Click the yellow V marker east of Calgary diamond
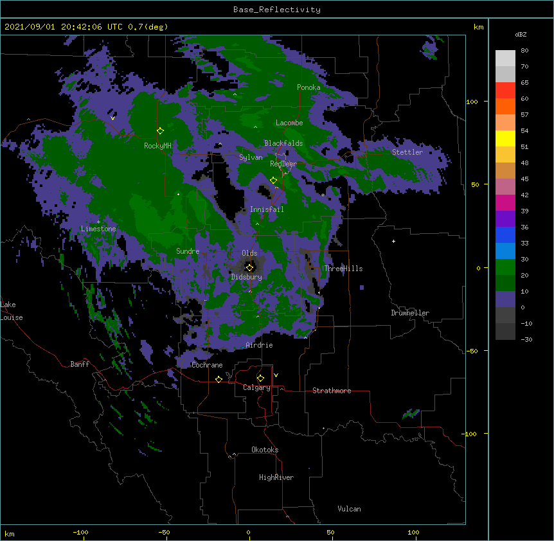 276,375
